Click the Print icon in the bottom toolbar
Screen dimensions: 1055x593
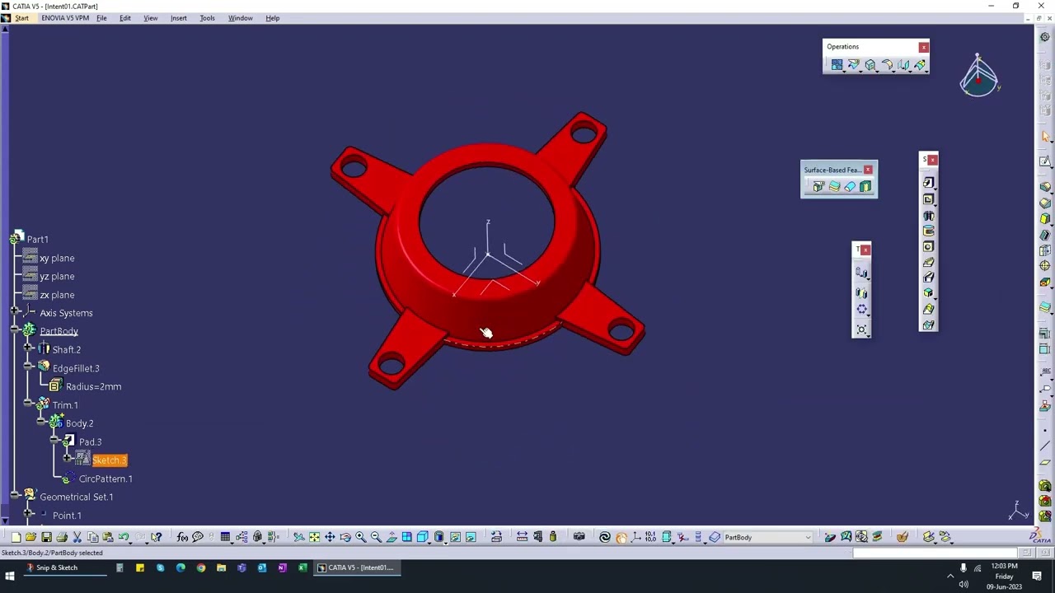coord(62,537)
